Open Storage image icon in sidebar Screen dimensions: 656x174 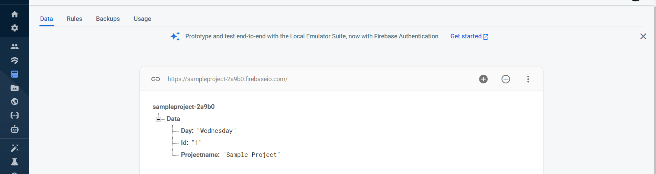pyautogui.click(x=14, y=88)
